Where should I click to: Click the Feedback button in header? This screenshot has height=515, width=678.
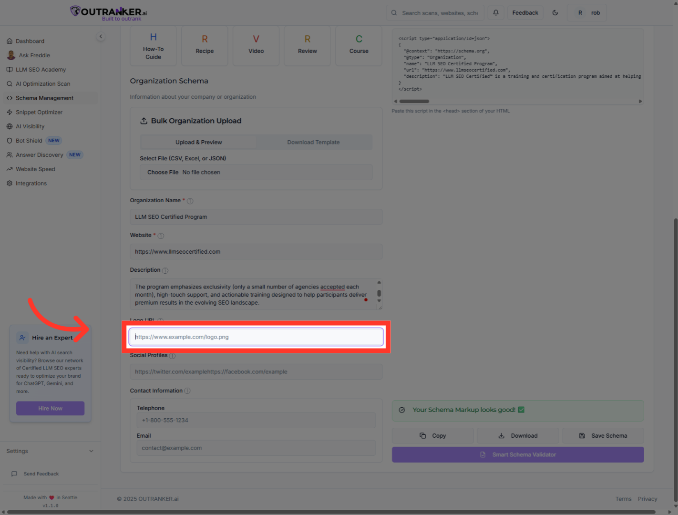click(525, 13)
